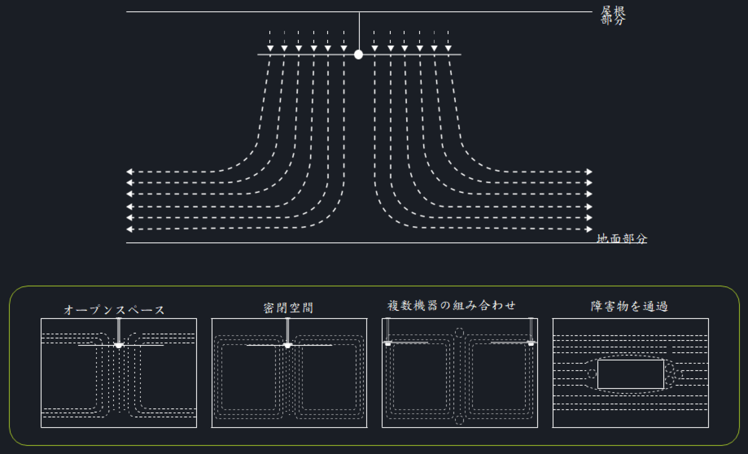Click the yellow-green rounded border frame
This screenshot has width=748, height=454.
point(374,286)
